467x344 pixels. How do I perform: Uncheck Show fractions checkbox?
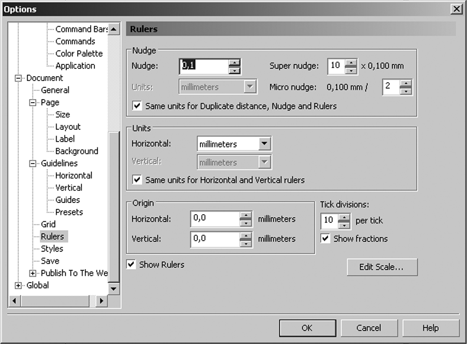[325, 238]
